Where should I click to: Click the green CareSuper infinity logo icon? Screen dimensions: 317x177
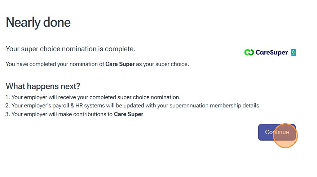(x=249, y=53)
